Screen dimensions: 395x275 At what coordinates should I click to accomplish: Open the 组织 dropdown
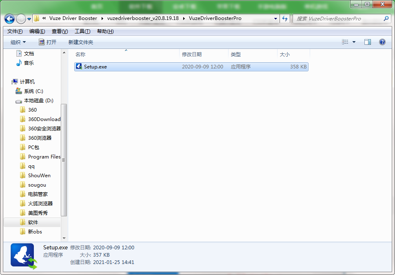pos(18,42)
